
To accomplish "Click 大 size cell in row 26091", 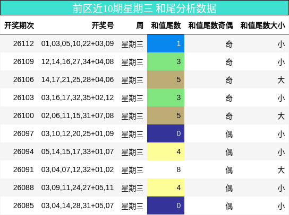I will [x=281, y=170].
